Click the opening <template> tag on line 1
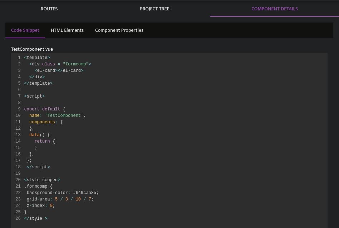This screenshot has width=339, height=228. pos(37,58)
